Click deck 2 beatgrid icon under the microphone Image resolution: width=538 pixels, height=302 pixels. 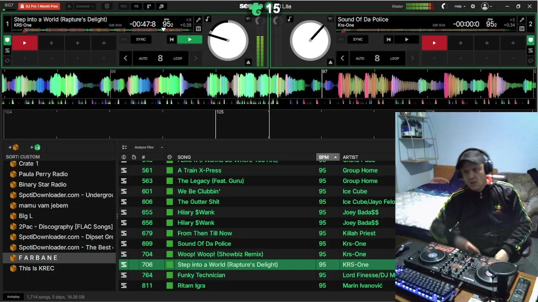pos(522,29)
